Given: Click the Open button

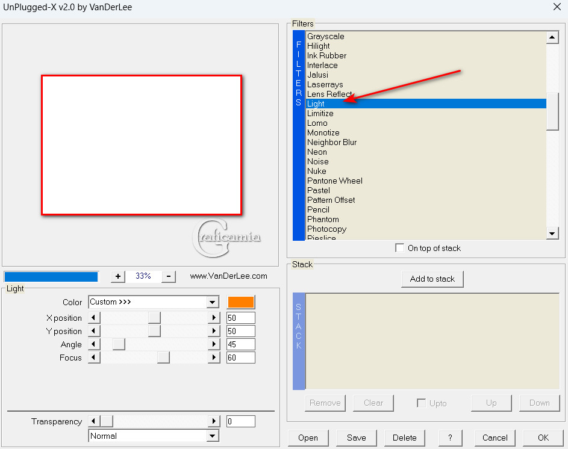Looking at the screenshot, I should pyautogui.click(x=308, y=438).
